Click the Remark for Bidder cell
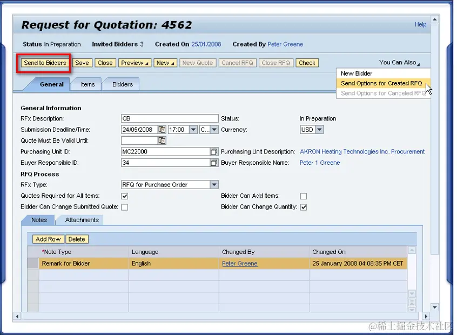 (84, 263)
